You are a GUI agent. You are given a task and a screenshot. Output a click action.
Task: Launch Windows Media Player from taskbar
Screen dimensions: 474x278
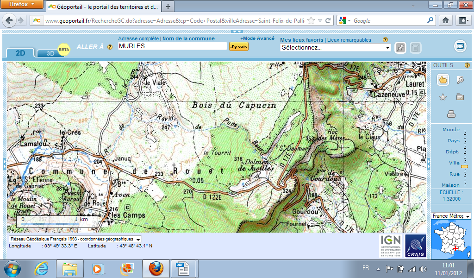click(x=98, y=269)
